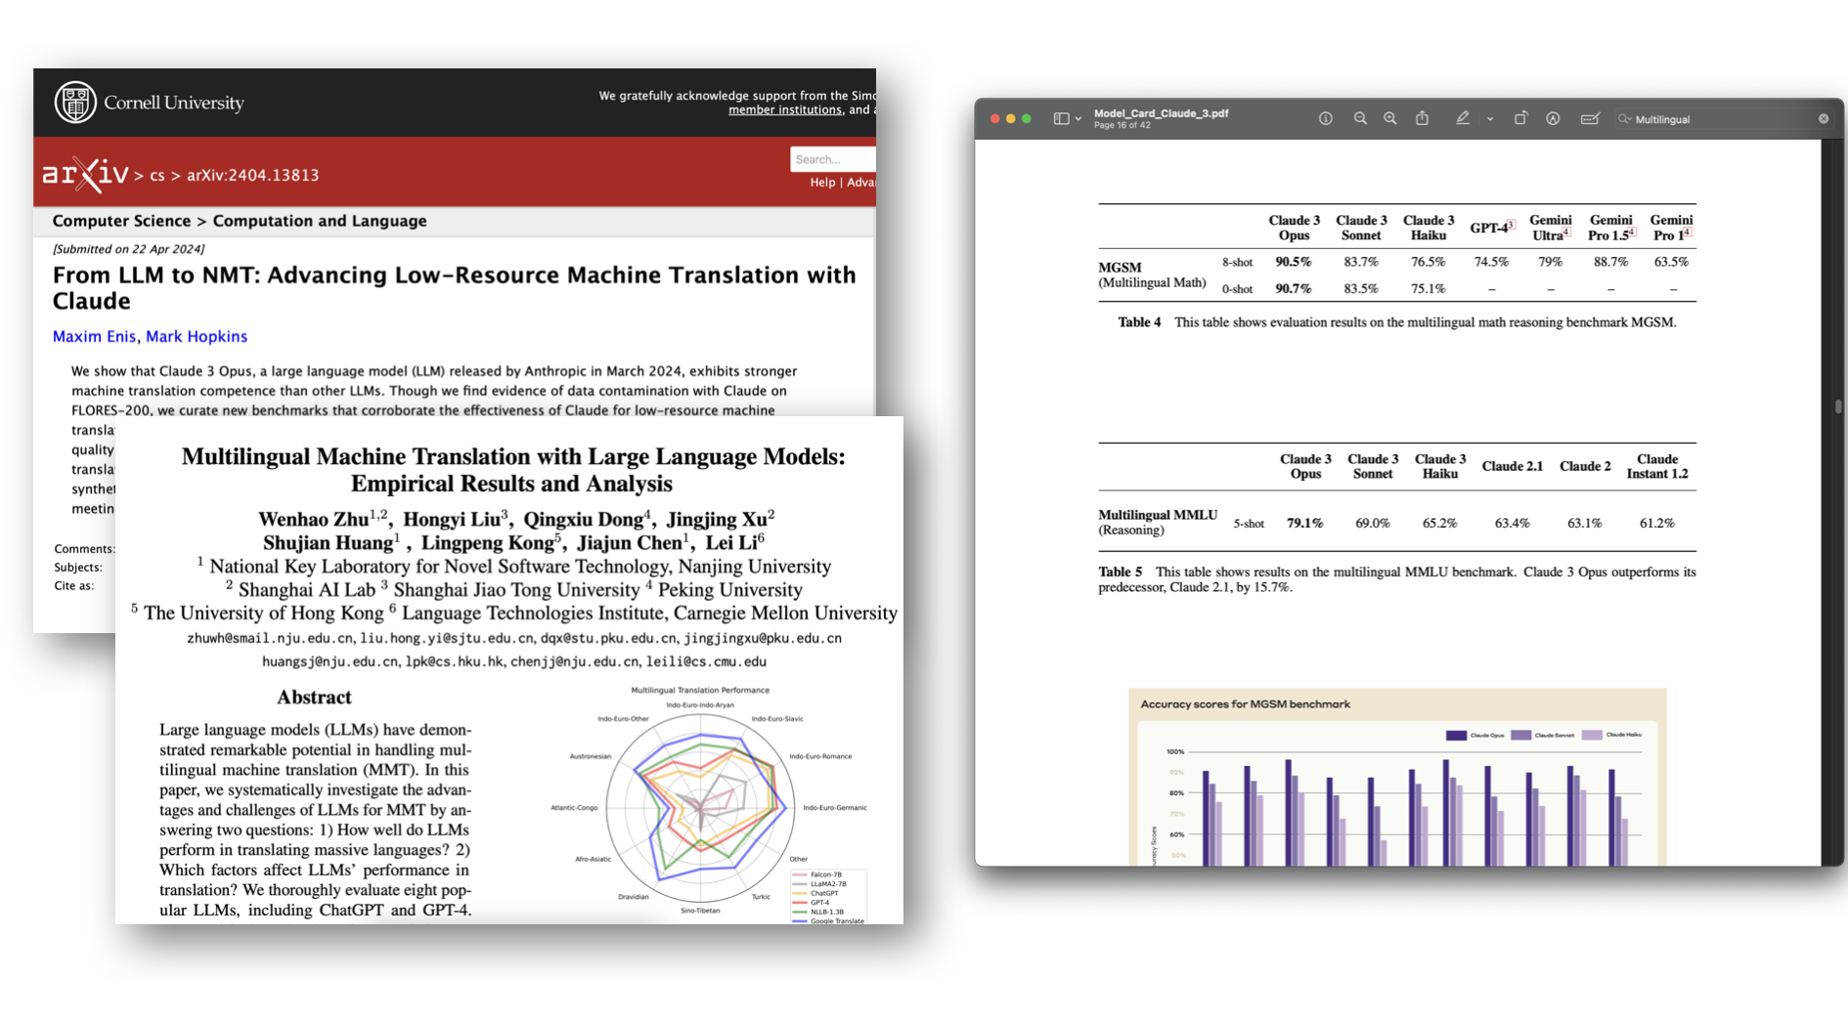Open arXiv Help link

[x=821, y=183]
